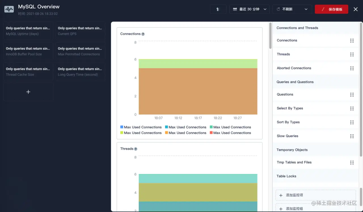Screen dimensions: 363x212
Task: Open the 不刷新 auto-refresh dropdown
Action: pyautogui.click(x=292, y=9)
